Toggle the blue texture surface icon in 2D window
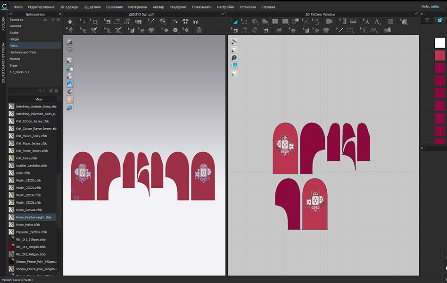The width and height of the screenshot is (447, 283). click(234, 66)
